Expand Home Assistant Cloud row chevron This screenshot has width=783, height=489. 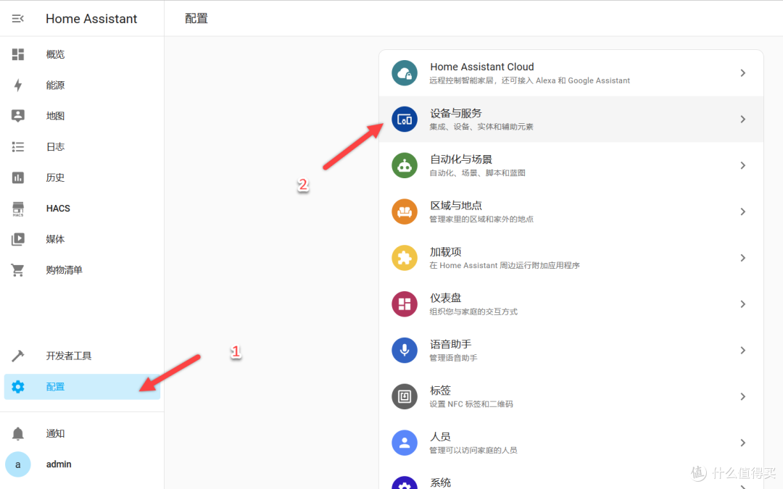743,73
